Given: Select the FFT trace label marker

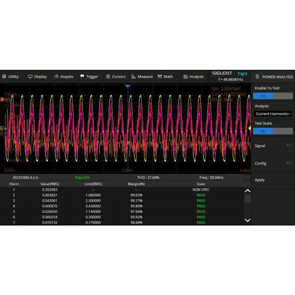Looking at the screenshot, I should coord(3,99).
